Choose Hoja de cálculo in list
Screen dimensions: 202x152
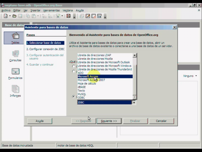click(105, 84)
